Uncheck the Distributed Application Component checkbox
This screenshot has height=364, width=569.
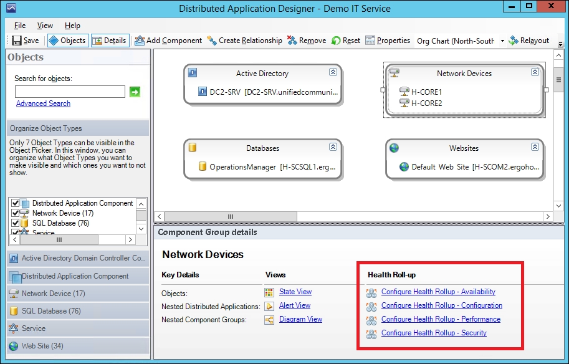coord(15,203)
